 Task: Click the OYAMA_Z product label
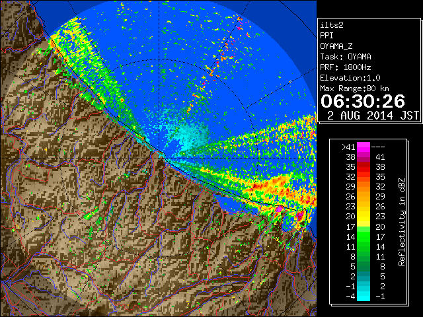click(336, 46)
